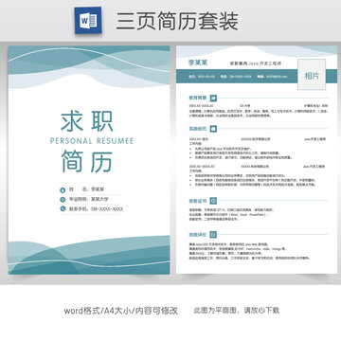Screen dimensions: 341x341
Task: Click the school icon beside 毕业院校
Action: [63, 200]
